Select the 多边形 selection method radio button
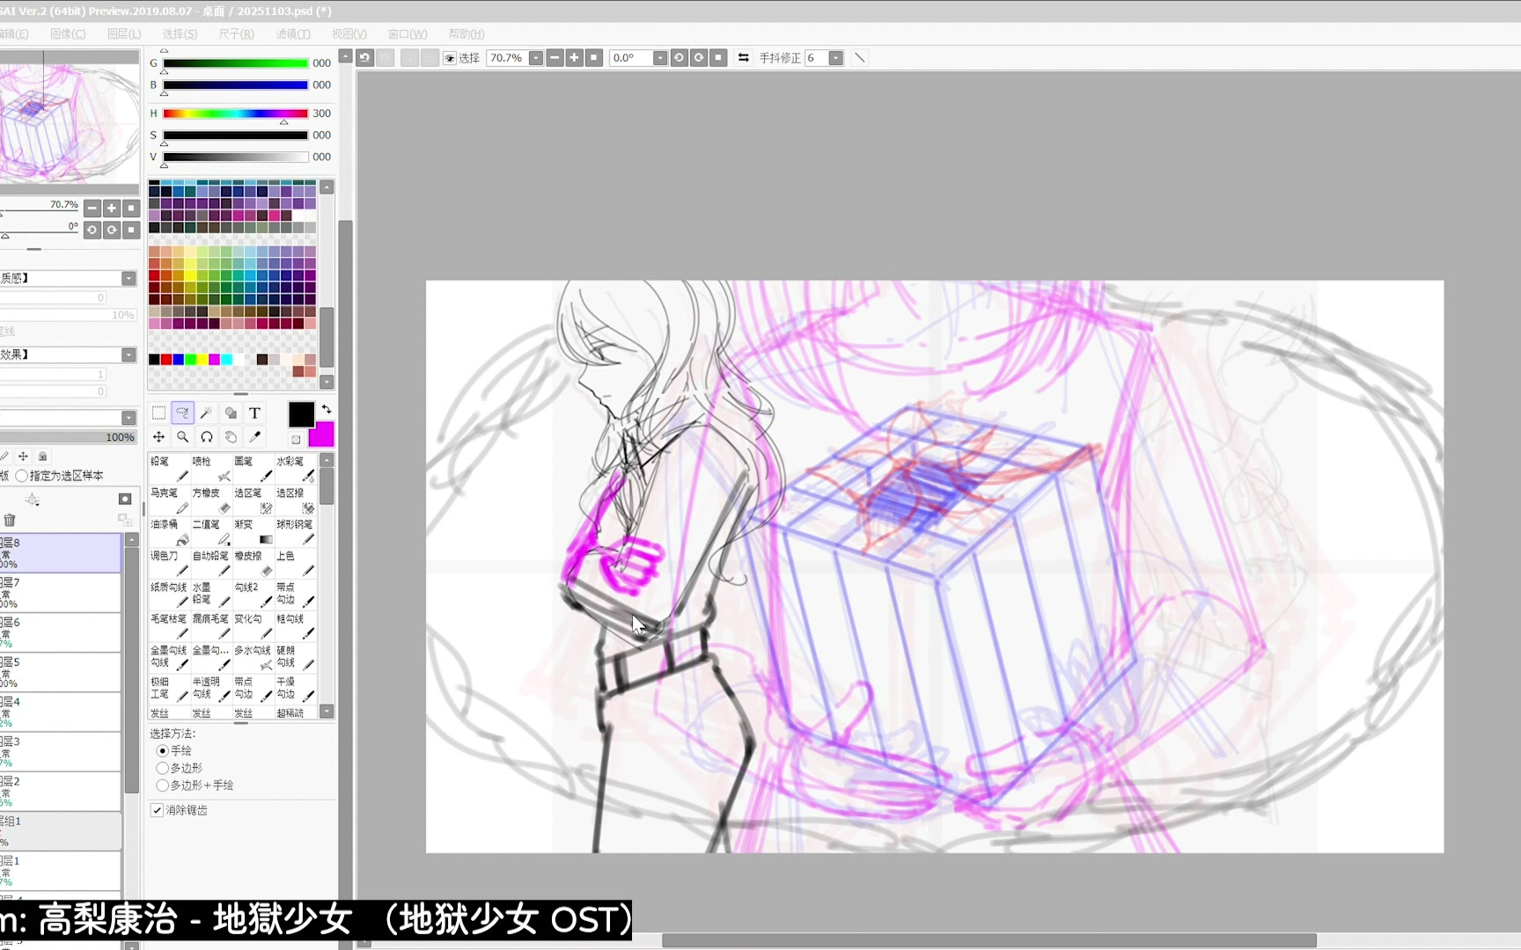 coord(163,768)
